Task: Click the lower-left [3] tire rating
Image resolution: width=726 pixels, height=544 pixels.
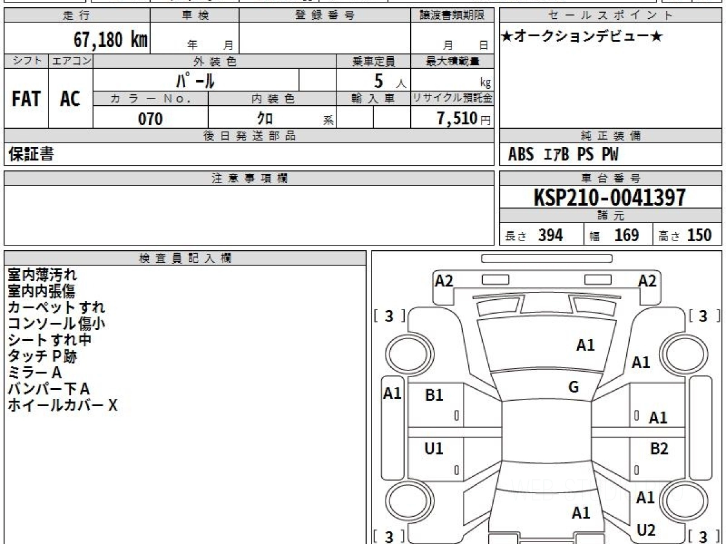Action: 390,536
